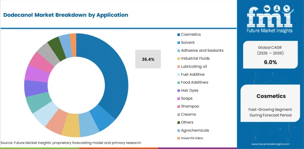Click the 6.0% Global CAGR value
This screenshot has width=304, height=149.
tap(270, 62)
